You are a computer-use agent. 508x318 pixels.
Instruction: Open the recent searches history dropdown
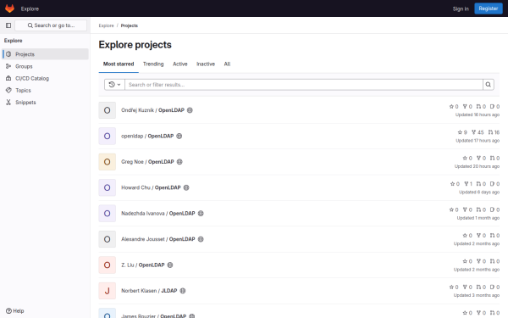[x=114, y=85]
